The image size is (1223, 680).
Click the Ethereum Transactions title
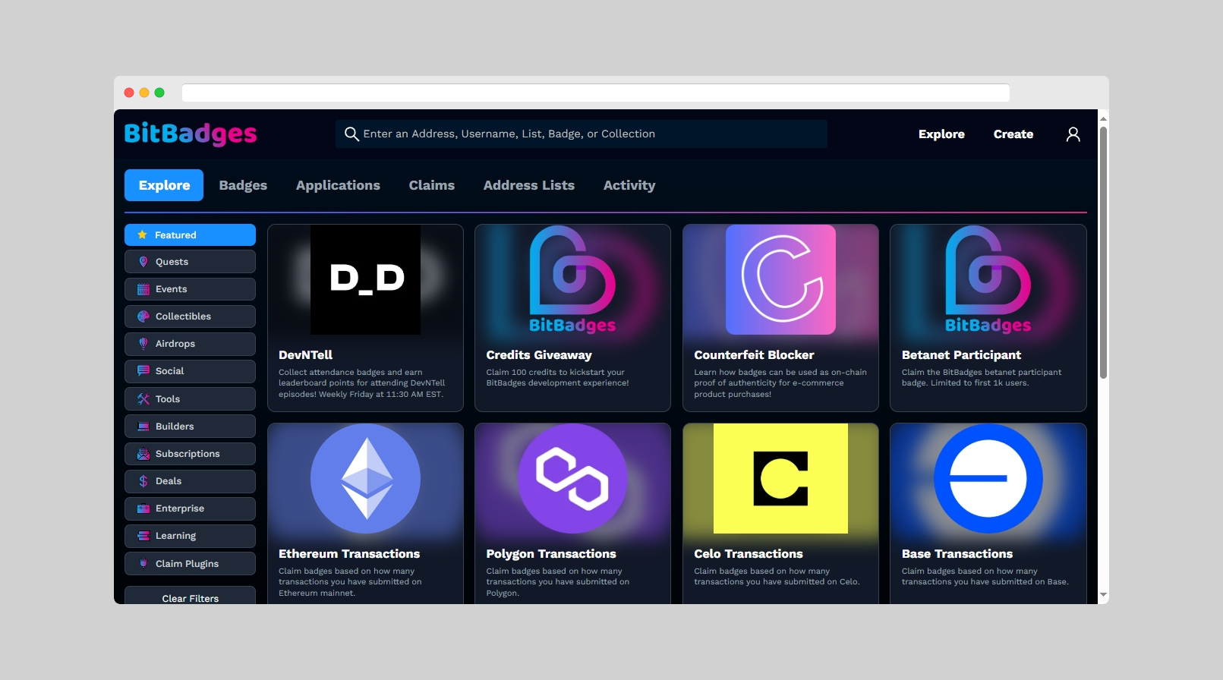click(x=349, y=554)
